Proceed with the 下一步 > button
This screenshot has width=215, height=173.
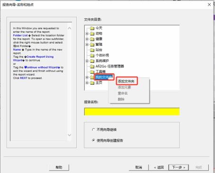pos(179,167)
